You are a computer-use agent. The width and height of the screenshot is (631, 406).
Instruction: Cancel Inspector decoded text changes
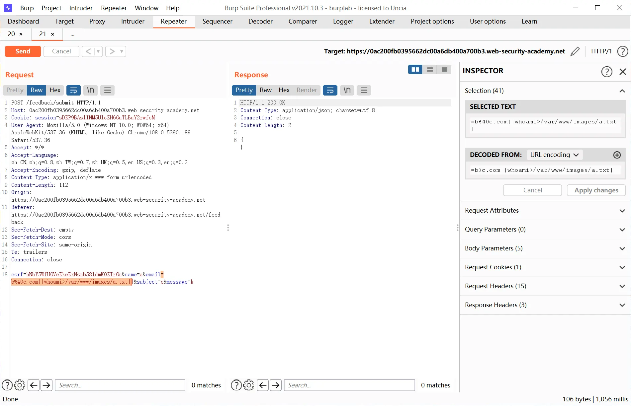click(x=532, y=190)
